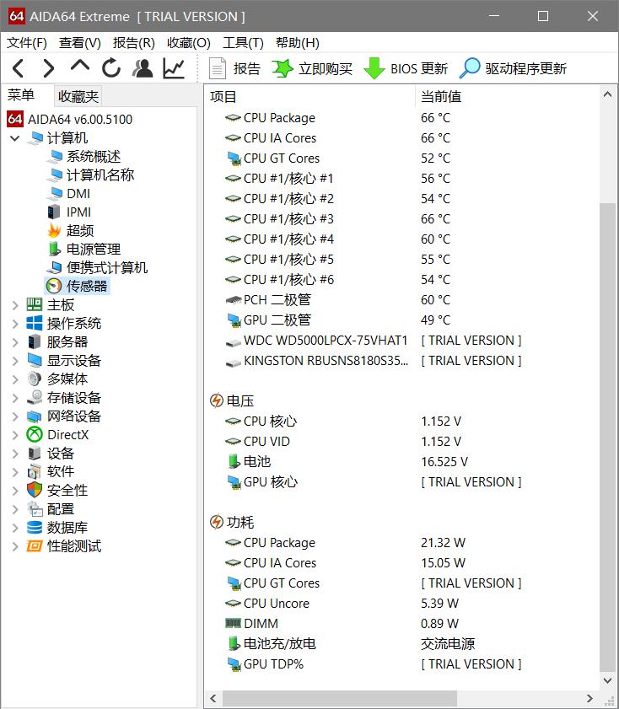Expand the 显示设备 tree node
This screenshot has width=619, height=709.
click(15, 361)
